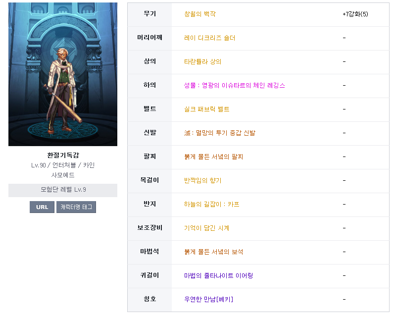Image resolution: width=394 pixels, height=318 pixels.
Task: Click weapon item 창월의 빽작
Action: (200, 14)
